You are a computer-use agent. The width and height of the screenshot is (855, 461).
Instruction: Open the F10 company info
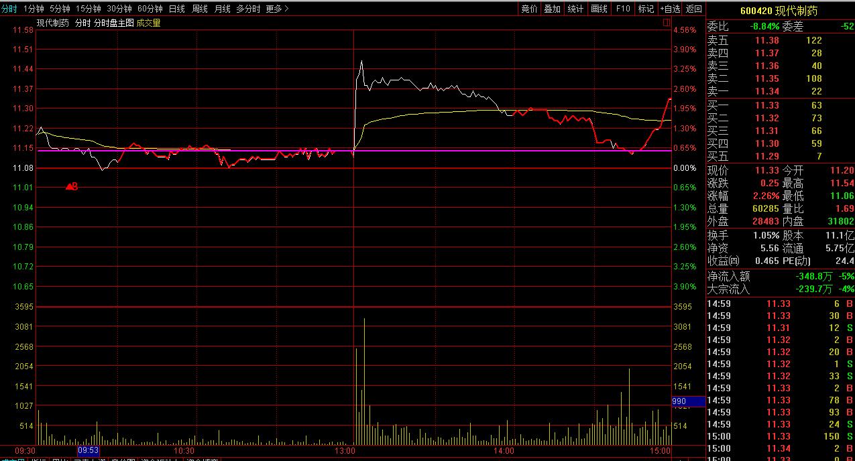(623, 9)
